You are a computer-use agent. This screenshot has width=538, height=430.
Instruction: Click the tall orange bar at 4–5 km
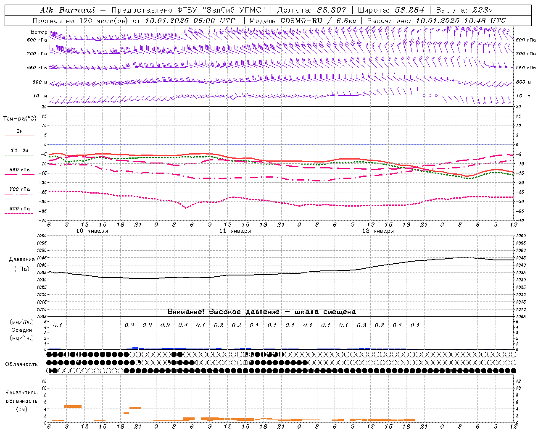(x=73, y=406)
